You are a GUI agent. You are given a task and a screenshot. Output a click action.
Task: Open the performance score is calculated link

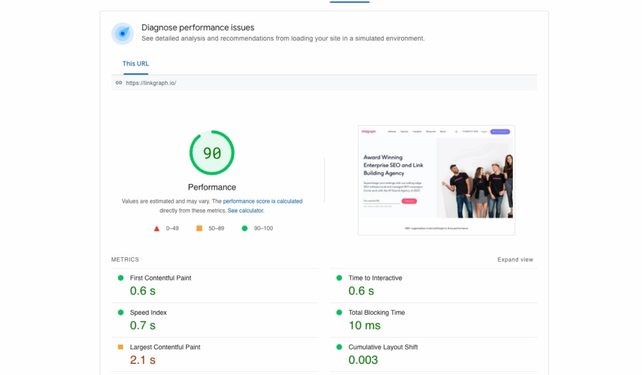tap(263, 201)
